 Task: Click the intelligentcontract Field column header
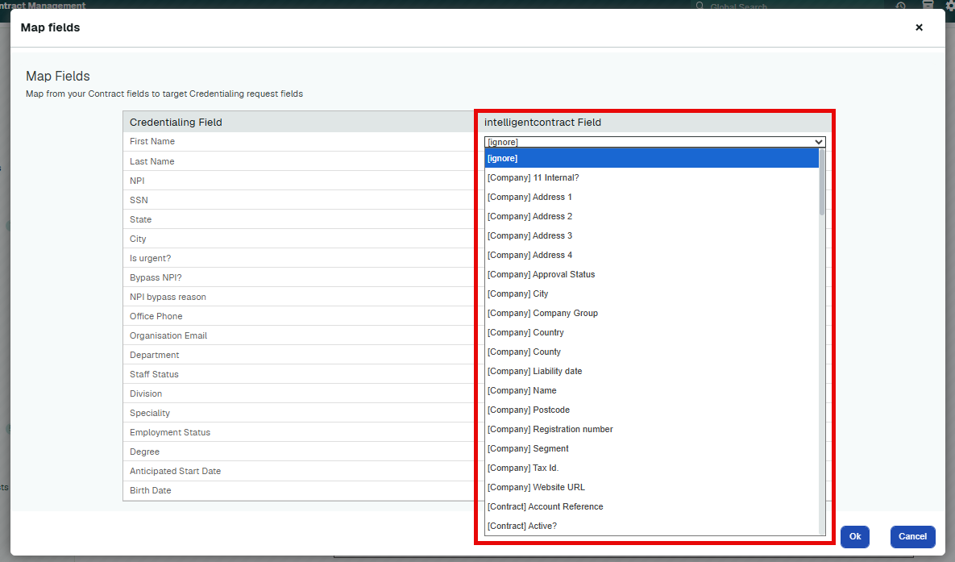542,122
